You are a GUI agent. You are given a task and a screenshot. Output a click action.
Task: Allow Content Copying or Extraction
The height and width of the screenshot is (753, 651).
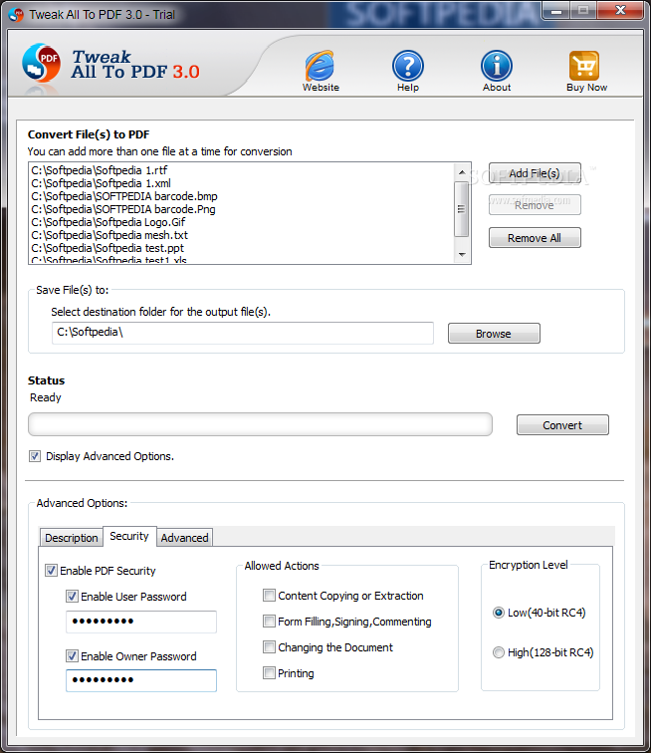[x=270, y=595]
